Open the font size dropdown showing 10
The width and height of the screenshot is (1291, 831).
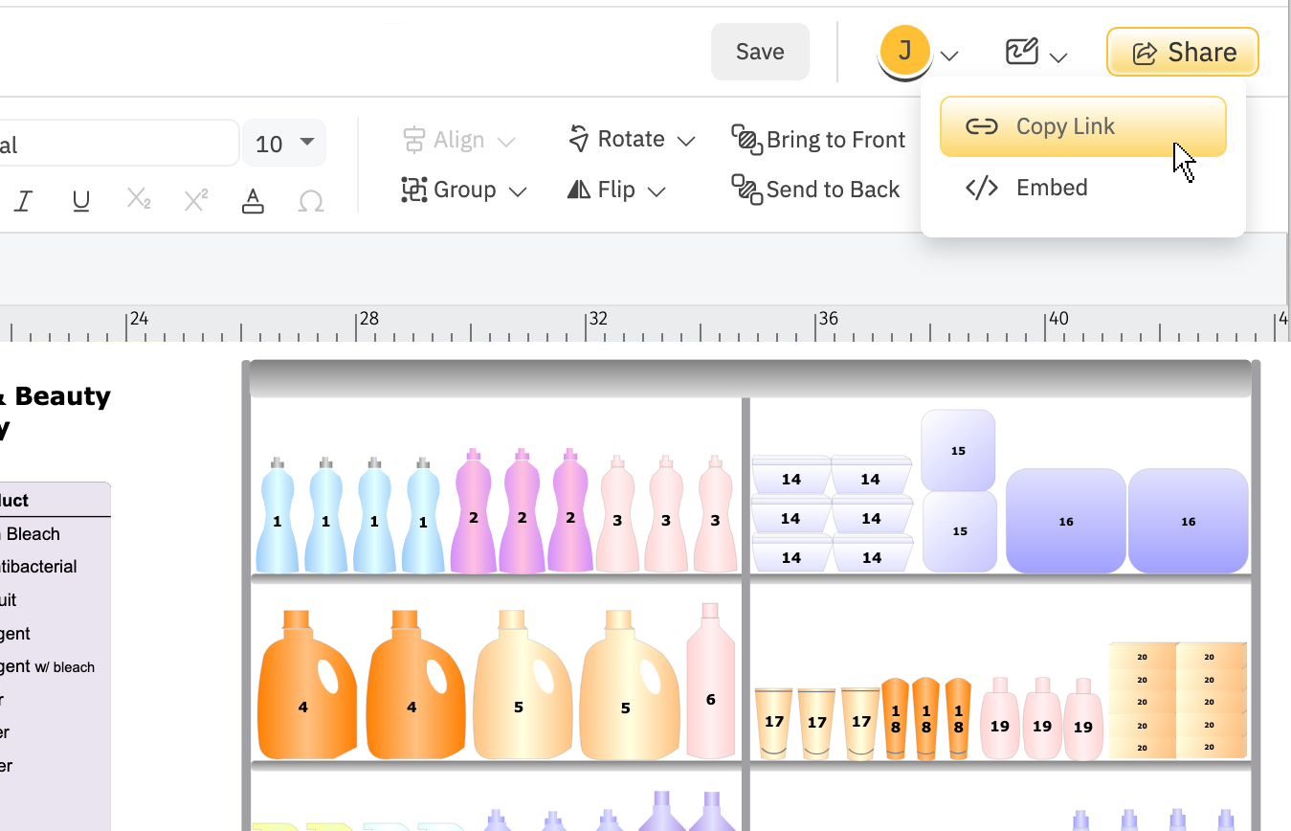(x=283, y=142)
